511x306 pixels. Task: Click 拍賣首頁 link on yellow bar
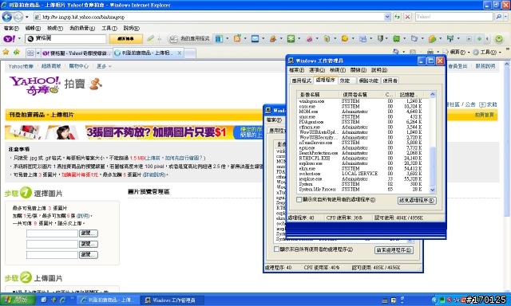tap(485, 115)
